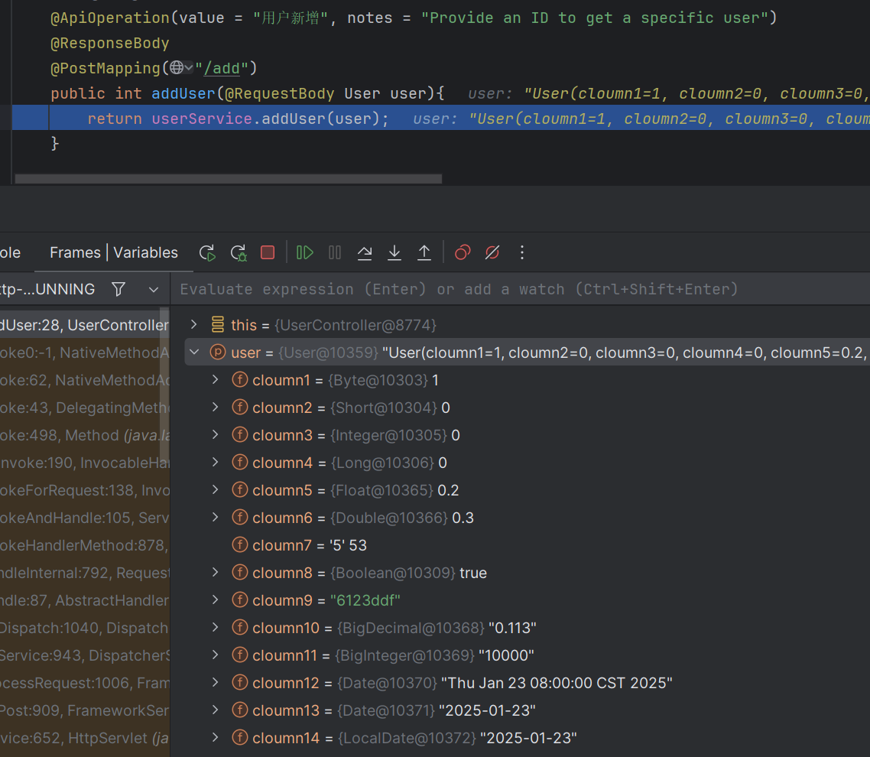Click userService in the return statement
The image size is (870, 757).
pos(202,119)
